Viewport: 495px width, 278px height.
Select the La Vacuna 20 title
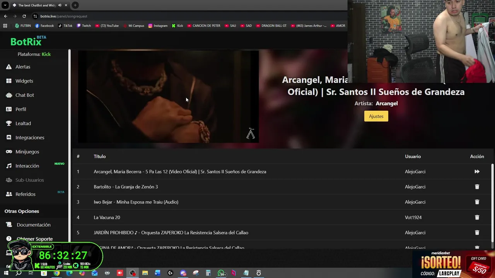tap(107, 217)
